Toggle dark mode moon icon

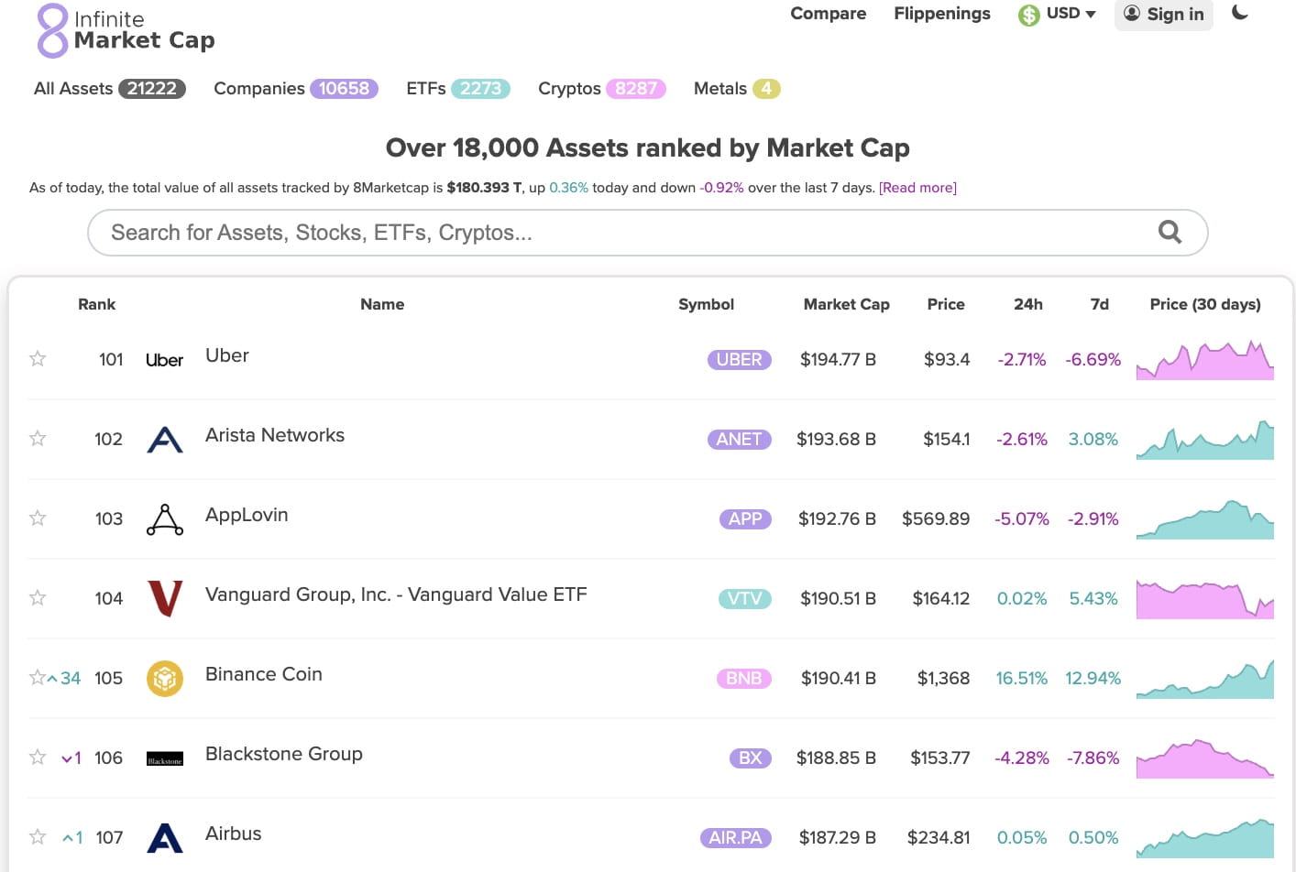[x=1240, y=13]
